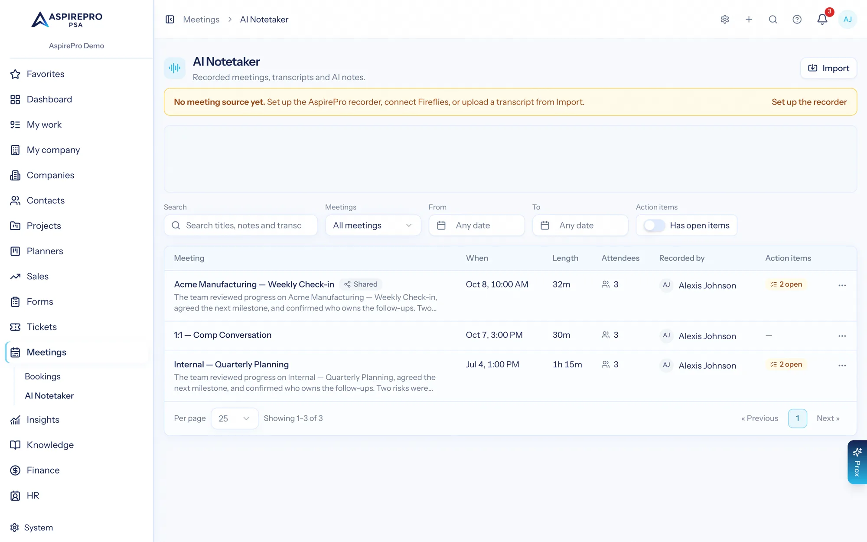Click Set up the recorder link
Image resolution: width=867 pixels, height=542 pixels.
[x=809, y=102]
